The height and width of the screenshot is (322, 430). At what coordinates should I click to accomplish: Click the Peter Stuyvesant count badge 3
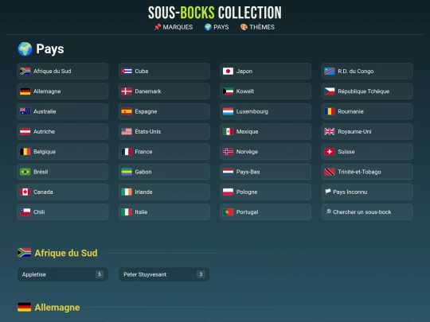(201, 274)
